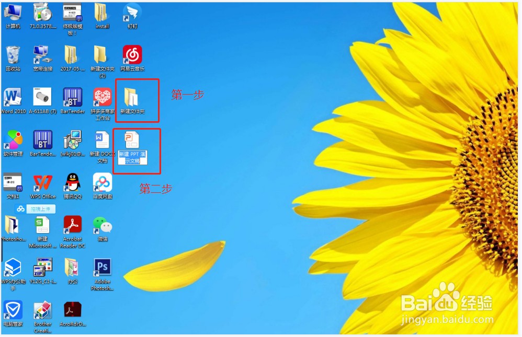This screenshot has width=522, height=337.
Task: Open the WPS办公助手 shortcut
Action: coord(13,274)
